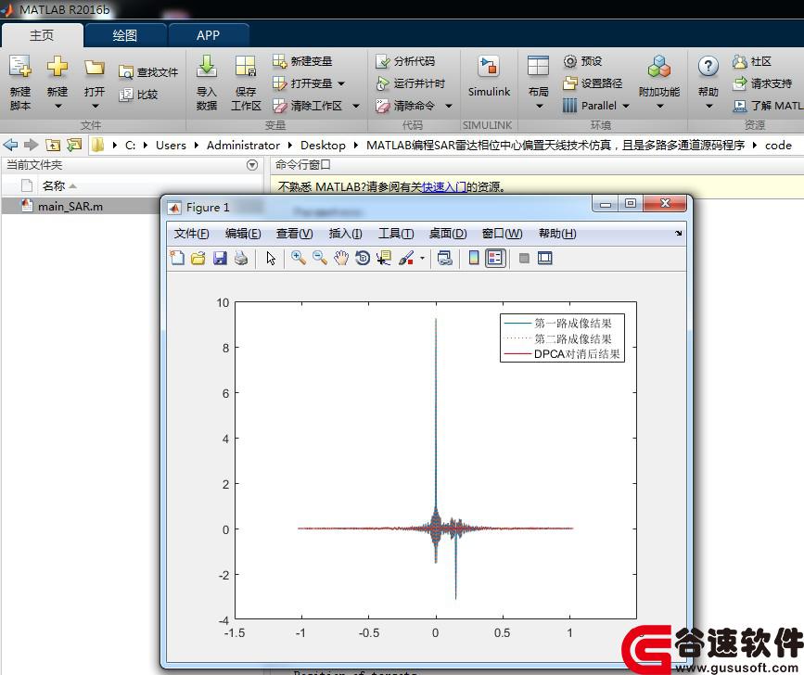Click the 帮助 question mark icon
The height and width of the screenshot is (675, 804).
[708, 66]
